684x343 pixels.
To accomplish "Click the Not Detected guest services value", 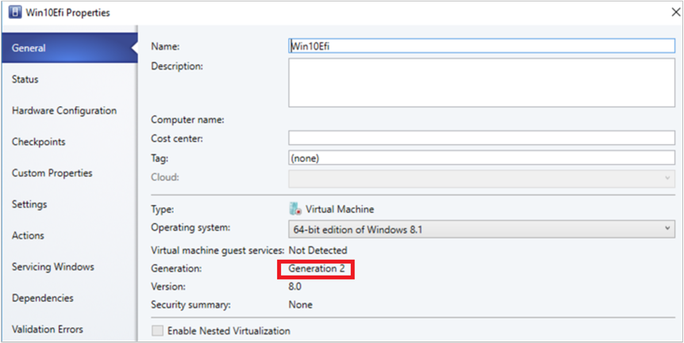I will click(x=317, y=250).
